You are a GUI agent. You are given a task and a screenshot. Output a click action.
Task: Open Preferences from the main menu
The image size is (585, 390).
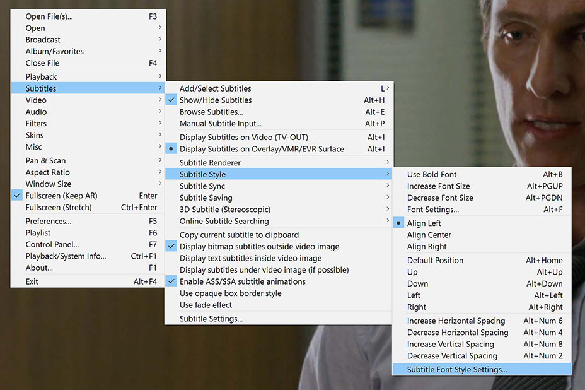click(49, 222)
